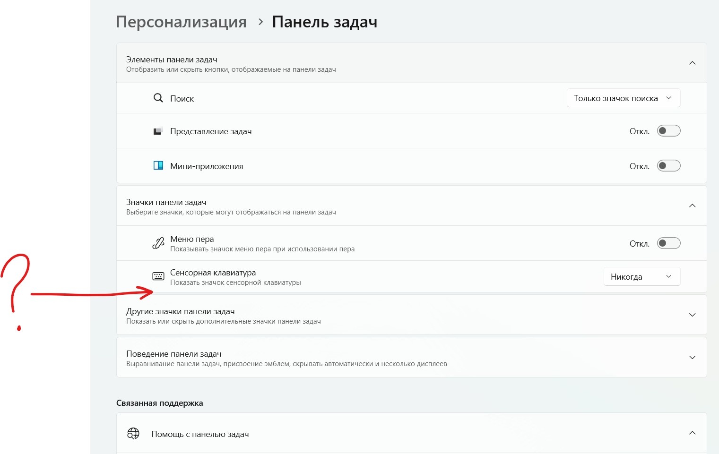Expand Другие значки панели задач
The image size is (719, 454).
692,315
